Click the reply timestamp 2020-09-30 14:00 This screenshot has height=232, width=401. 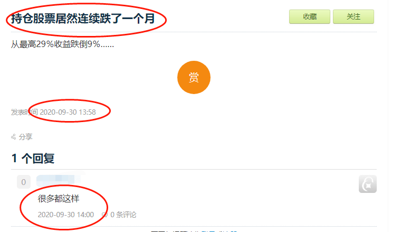[66, 215]
